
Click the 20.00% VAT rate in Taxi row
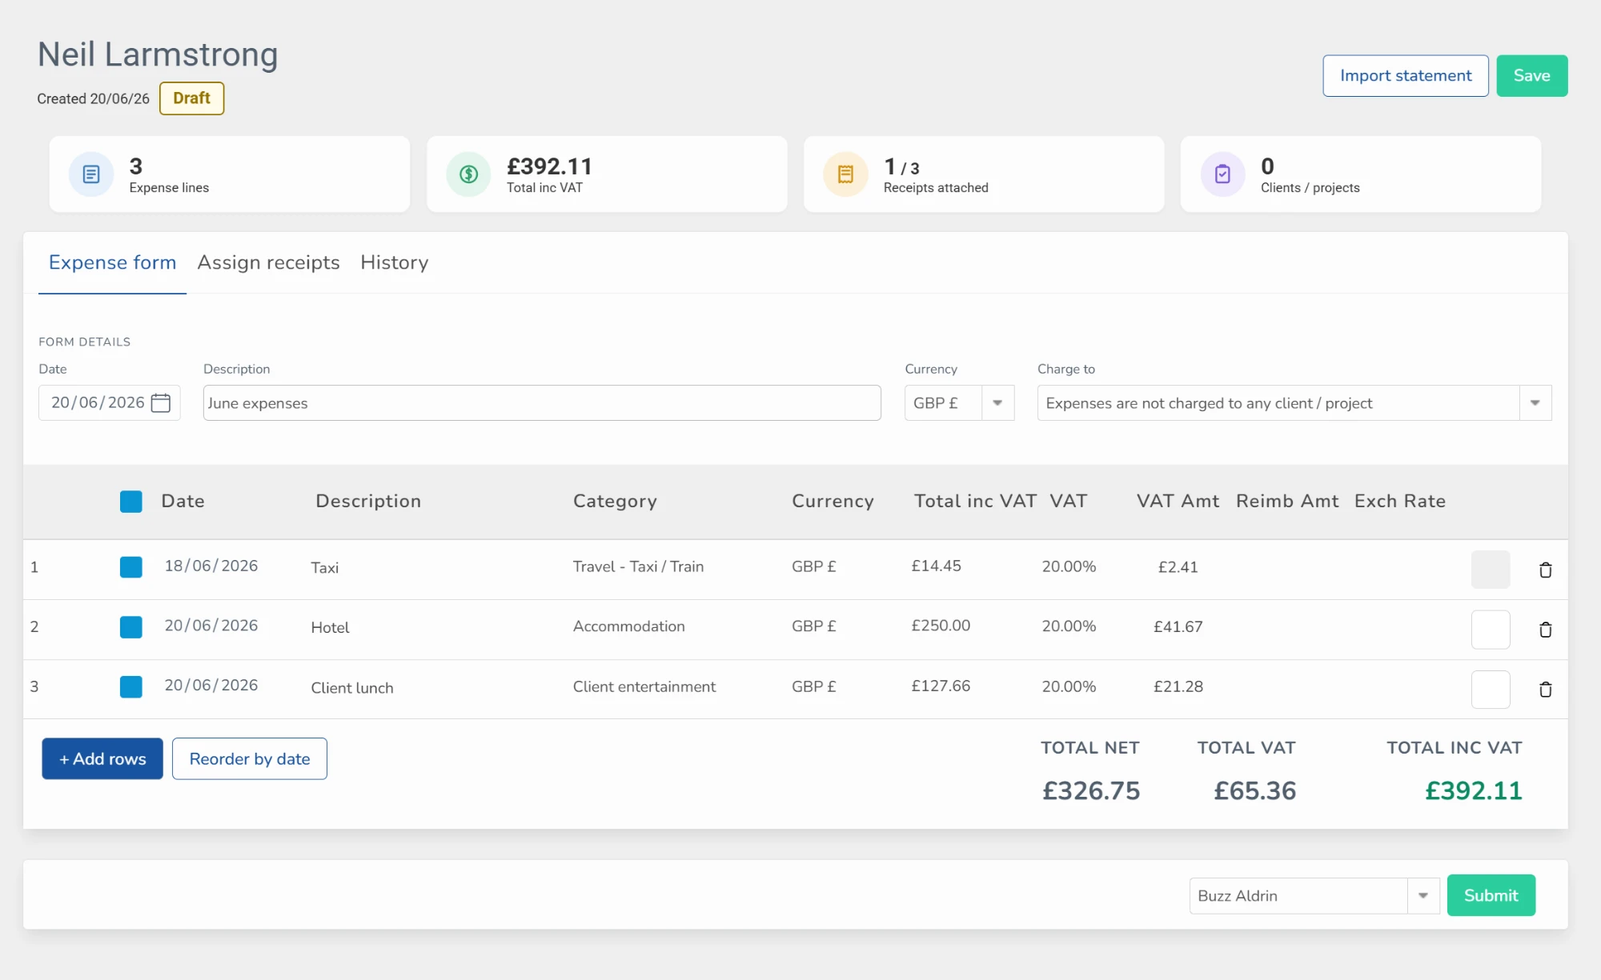(1069, 566)
